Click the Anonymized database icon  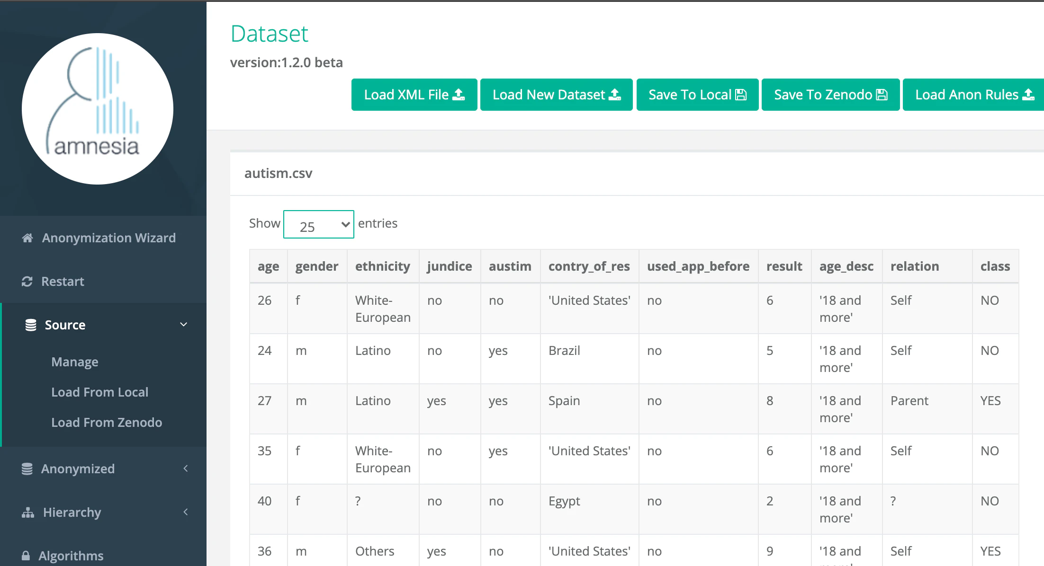[x=27, y=468]
